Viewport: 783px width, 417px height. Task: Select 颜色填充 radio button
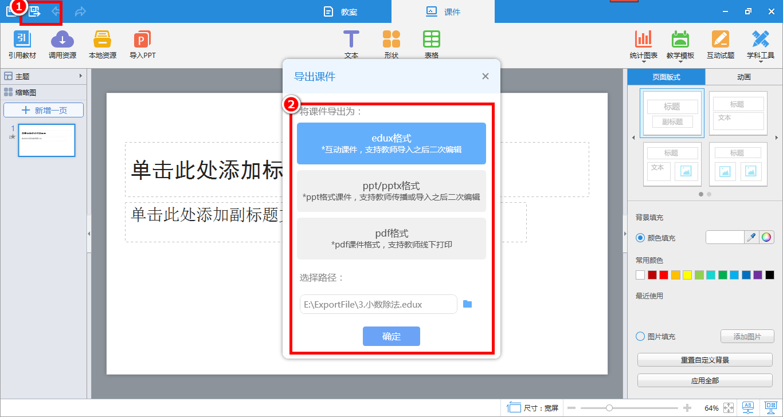click(640, 238)
